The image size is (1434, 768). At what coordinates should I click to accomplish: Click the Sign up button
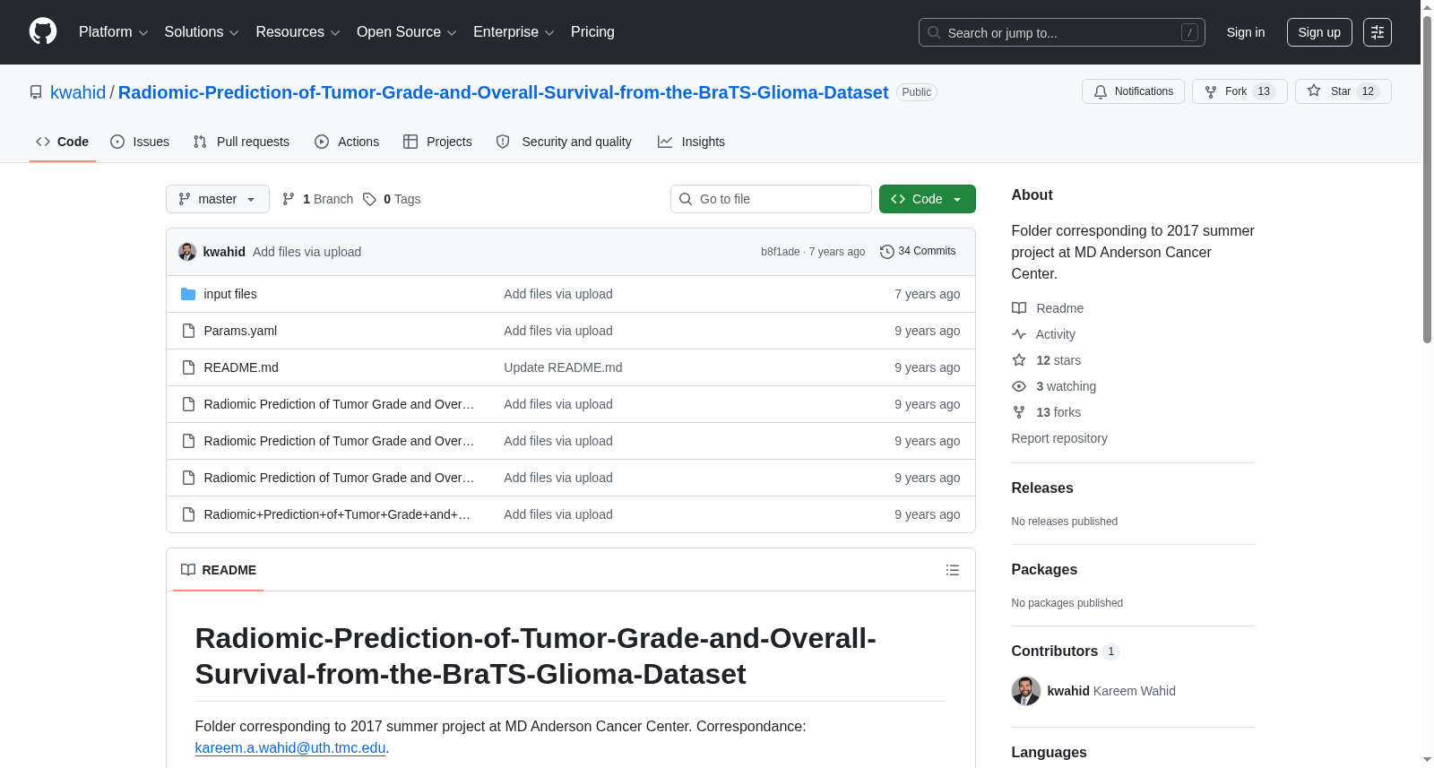coord(1319,32)
